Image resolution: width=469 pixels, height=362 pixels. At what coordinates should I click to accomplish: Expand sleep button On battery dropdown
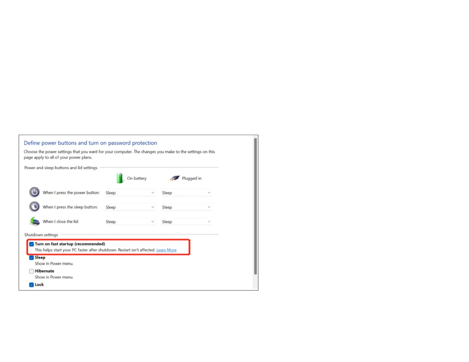130,207
